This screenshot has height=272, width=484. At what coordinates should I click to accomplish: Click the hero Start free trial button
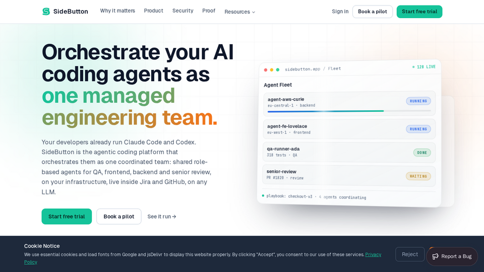point(67,217)
